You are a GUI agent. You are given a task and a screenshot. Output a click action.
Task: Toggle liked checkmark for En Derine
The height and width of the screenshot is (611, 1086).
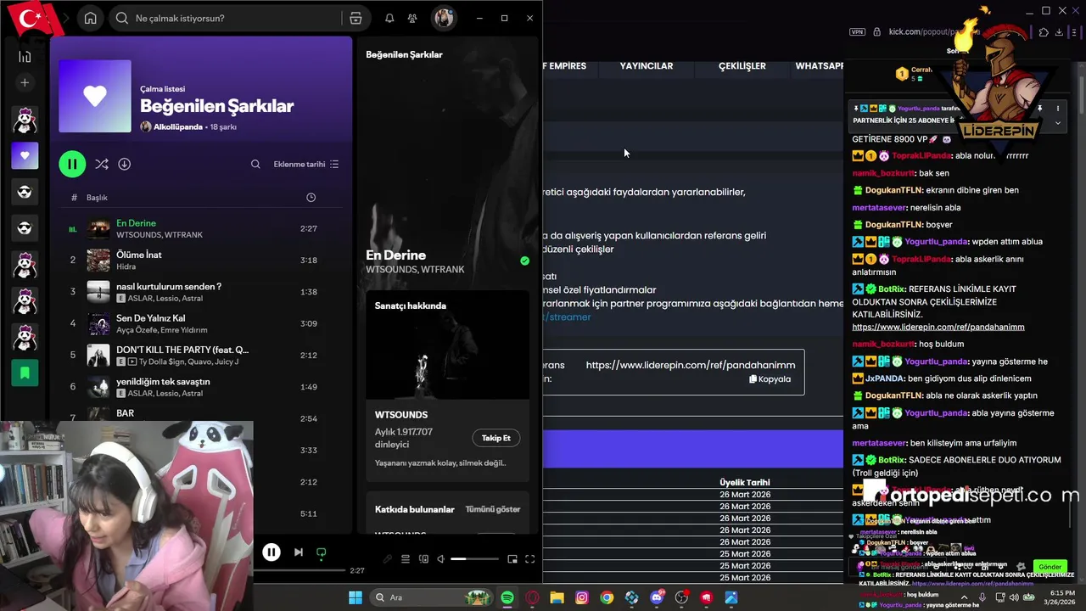[x=524, y=261]
